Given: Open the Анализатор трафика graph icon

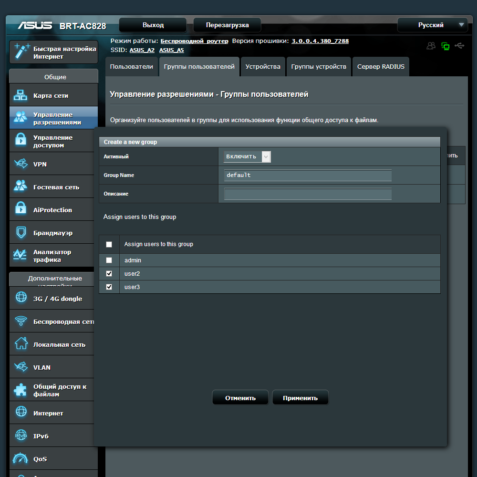Looking at the screenshot, I should click(x=20, y=255).
